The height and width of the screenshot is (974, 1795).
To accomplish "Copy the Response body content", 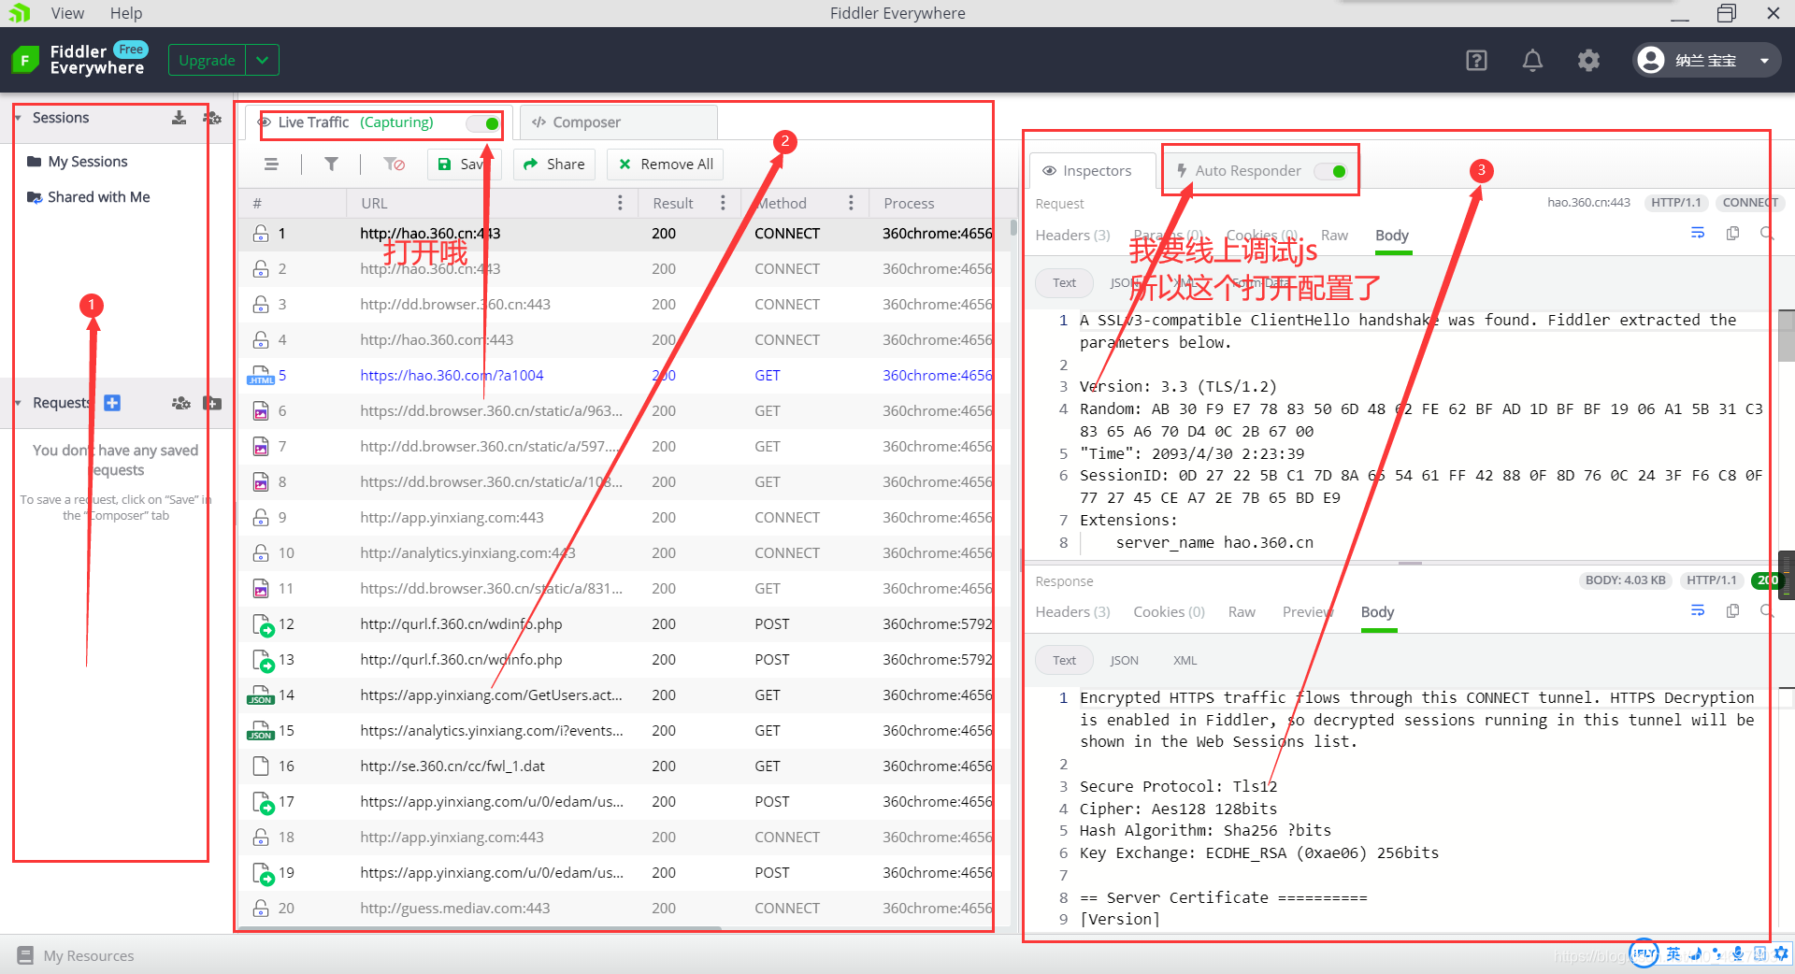I will pos(1732,610).
